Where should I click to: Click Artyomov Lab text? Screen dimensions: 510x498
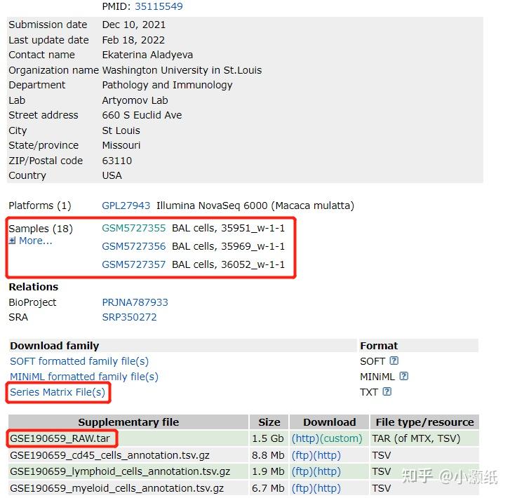[135, 100]
